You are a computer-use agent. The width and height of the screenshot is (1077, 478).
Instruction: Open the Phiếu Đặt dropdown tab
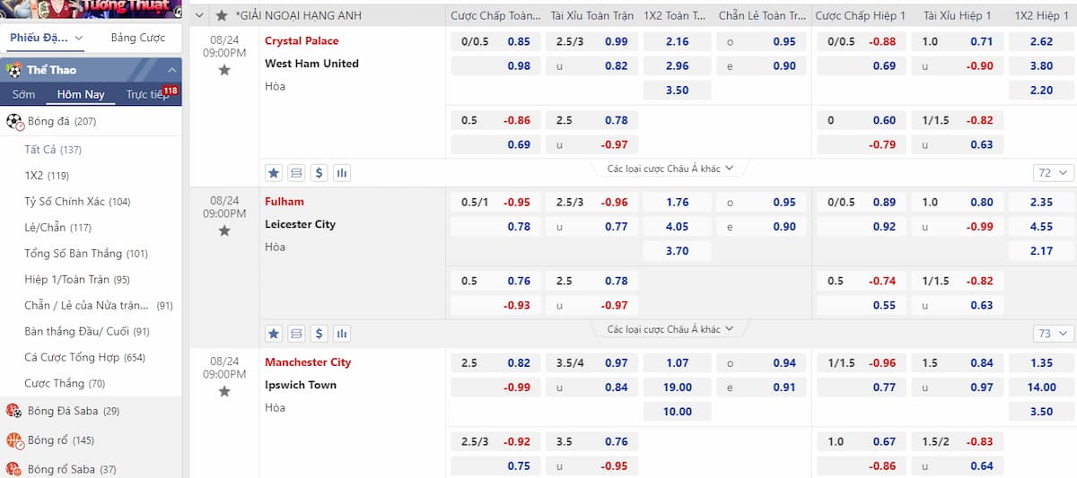(47, 38)
